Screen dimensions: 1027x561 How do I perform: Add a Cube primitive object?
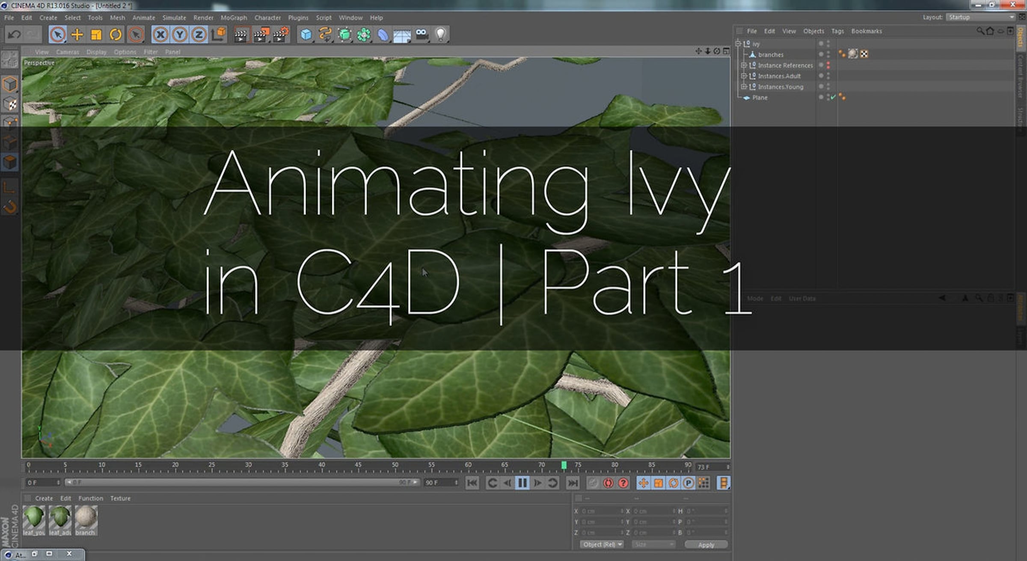pyautogui.click(x=306, y=35)
